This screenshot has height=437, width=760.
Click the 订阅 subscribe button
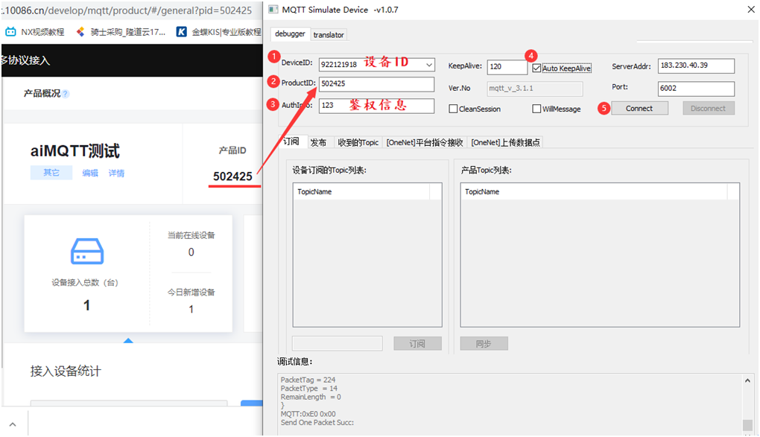(417, 343)
